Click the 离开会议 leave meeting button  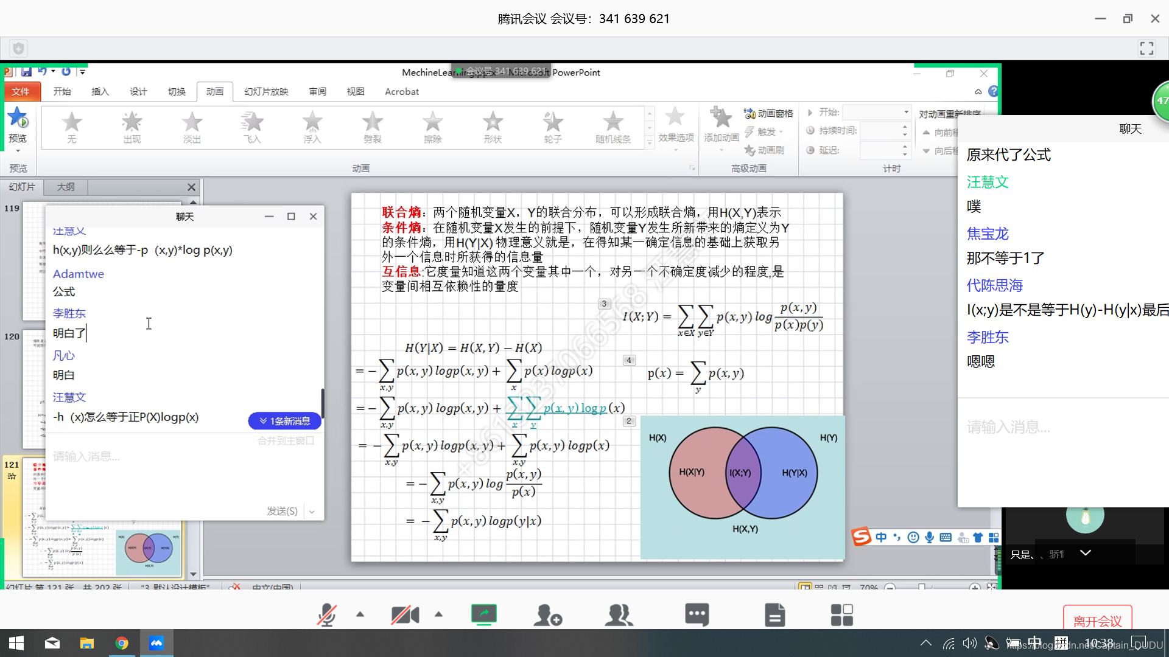(x=1097, y=620)
